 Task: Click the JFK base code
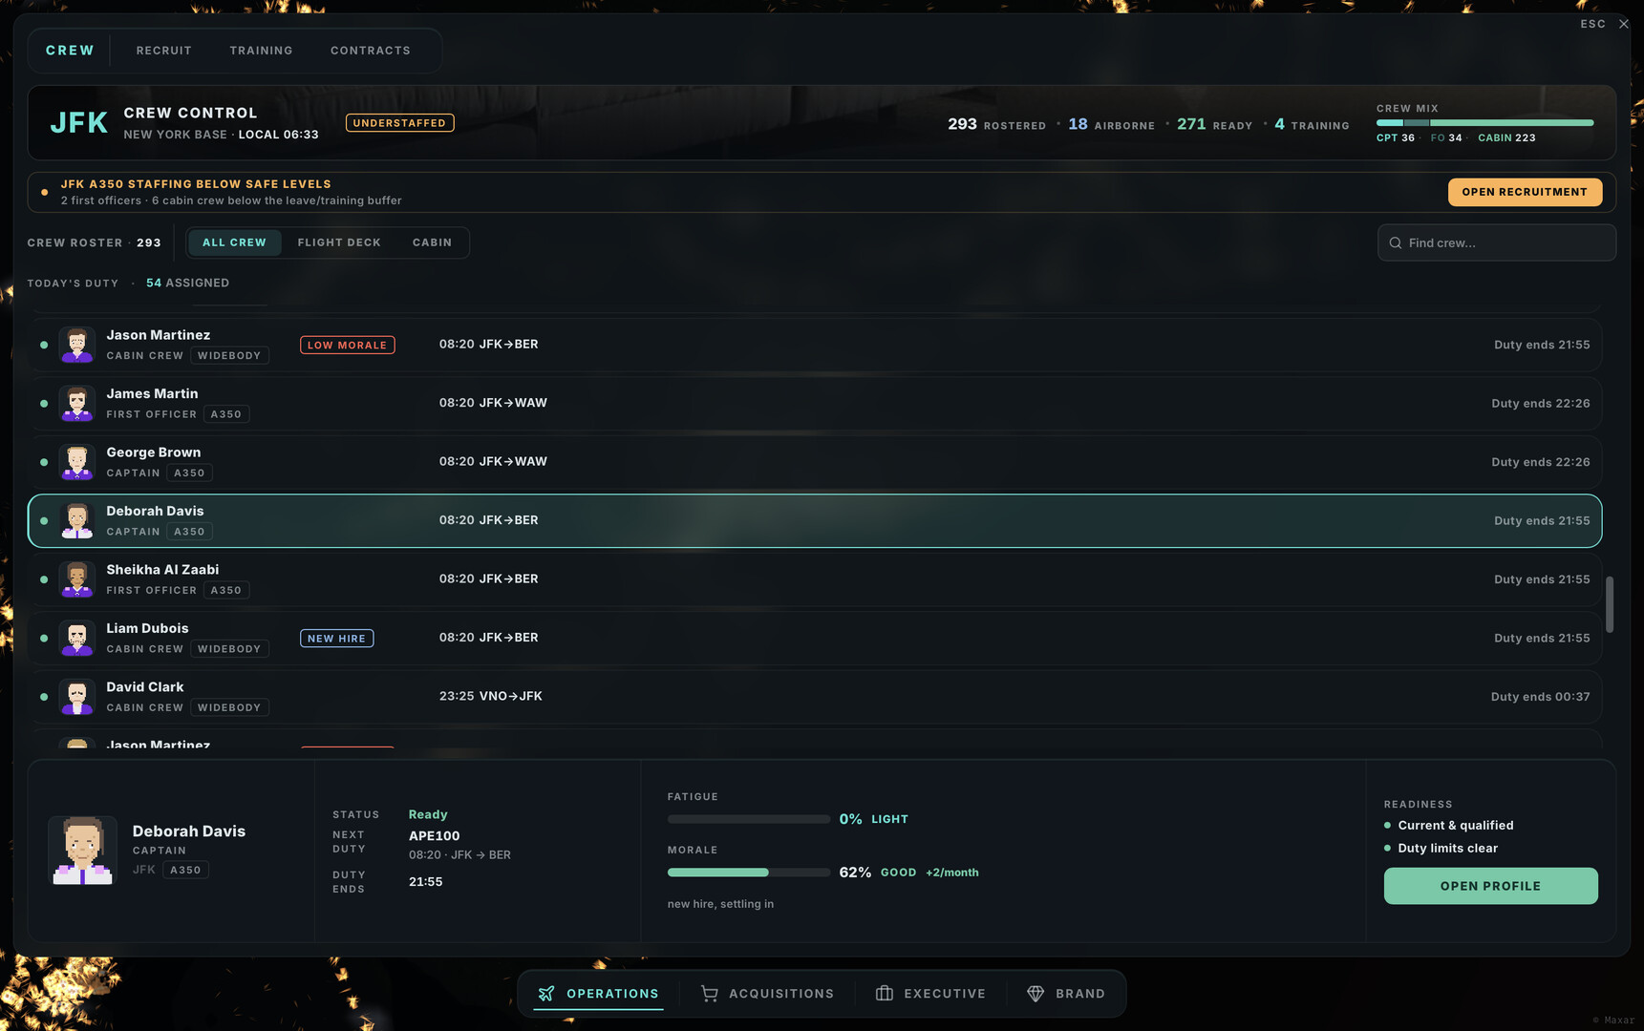[x=78, y=123]
